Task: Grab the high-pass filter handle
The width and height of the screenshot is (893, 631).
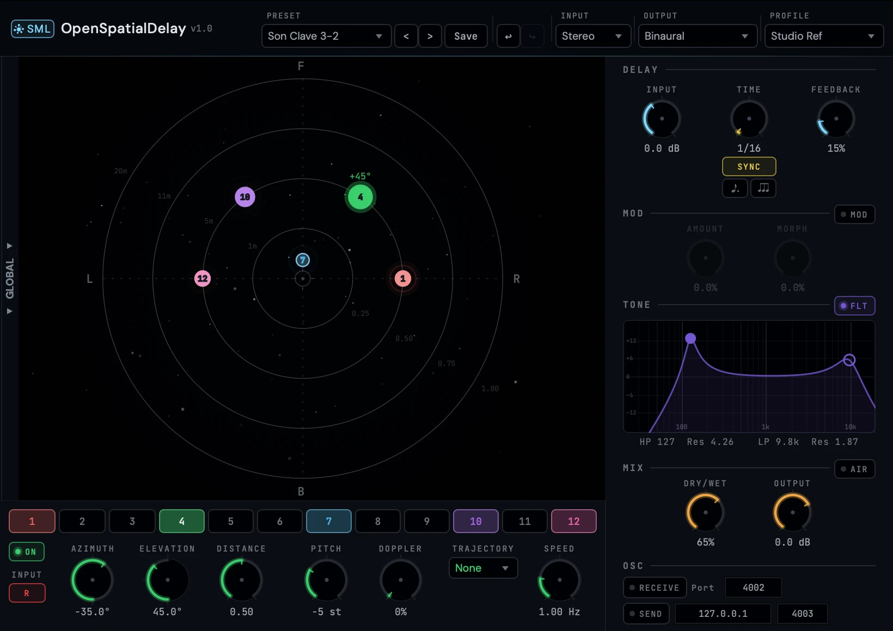Action: [690, 338]
